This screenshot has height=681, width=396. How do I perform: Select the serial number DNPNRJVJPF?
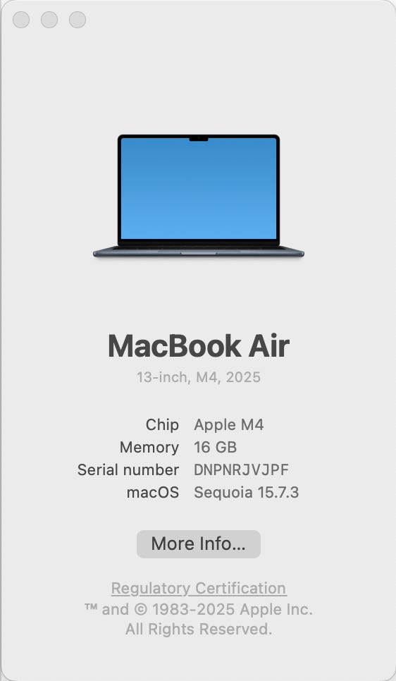[x=242, y=470]
